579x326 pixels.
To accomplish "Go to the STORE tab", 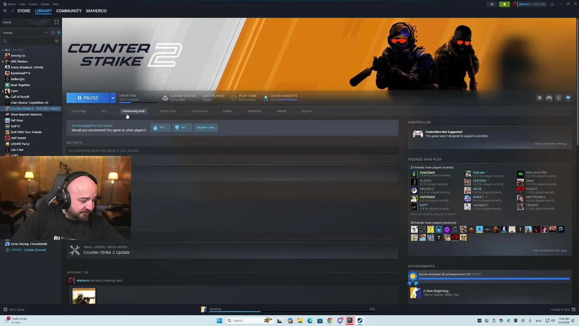I will coord(24,10).
